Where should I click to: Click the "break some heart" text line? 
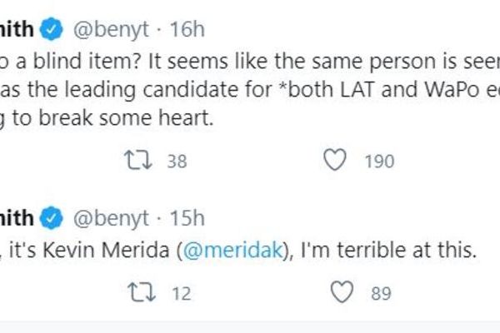108,118
